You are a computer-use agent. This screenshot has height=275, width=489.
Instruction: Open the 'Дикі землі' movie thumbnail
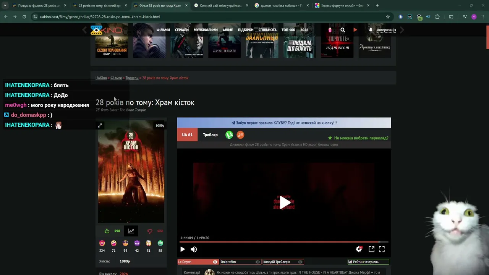pyautogui.click(x=224, y=40)
